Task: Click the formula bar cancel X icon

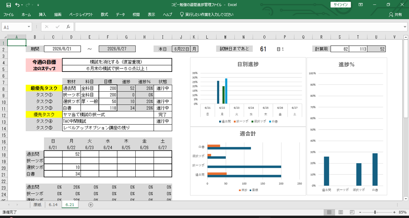Action: [47, 27]
